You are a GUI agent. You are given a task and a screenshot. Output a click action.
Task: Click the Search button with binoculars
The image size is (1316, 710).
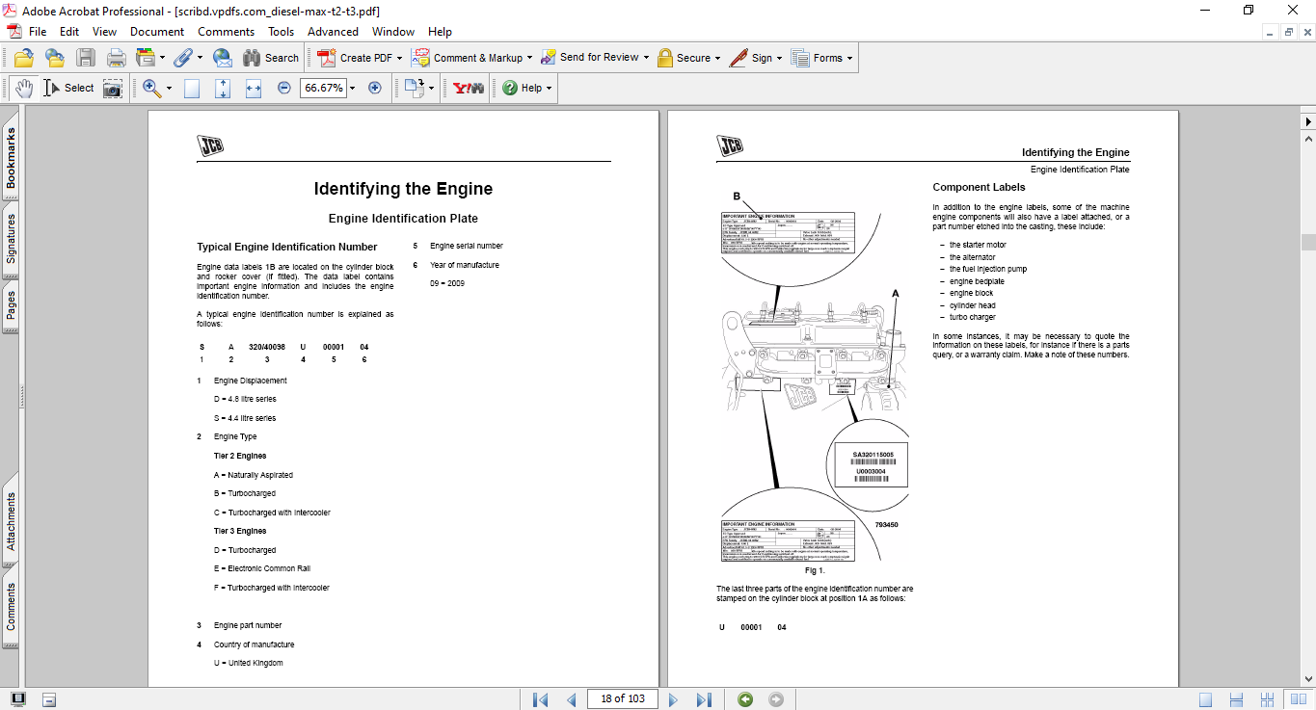(271, 58)
